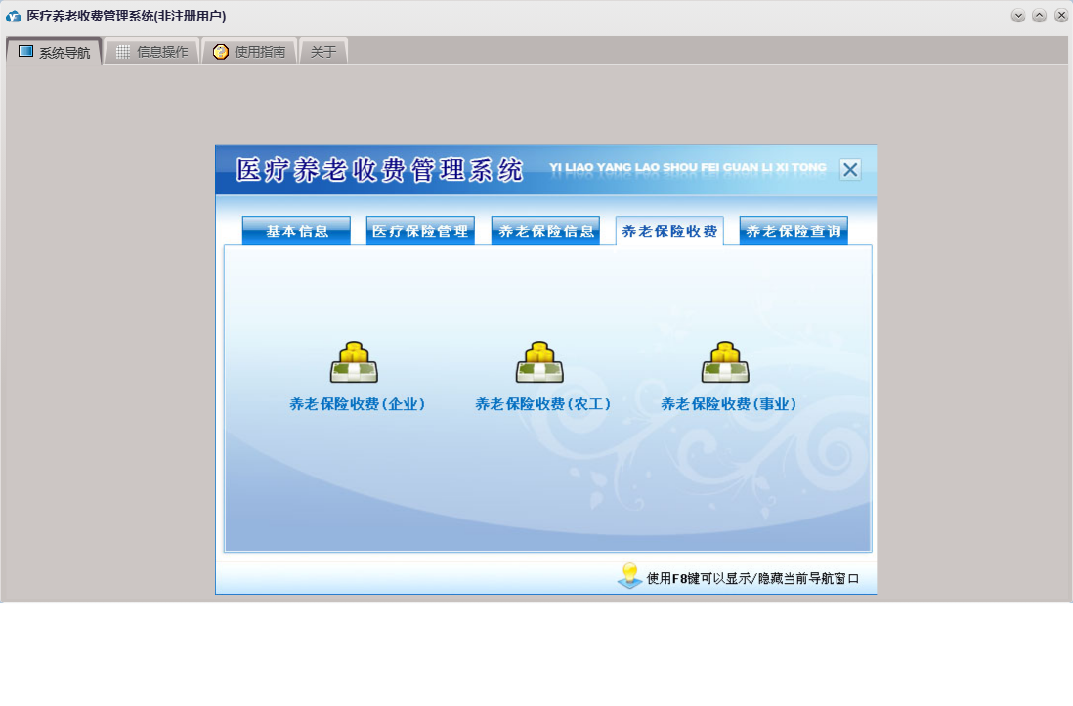Viewport: 1073px width, 706px height.
Task: Close the main application window
Action: [1061, 15]
